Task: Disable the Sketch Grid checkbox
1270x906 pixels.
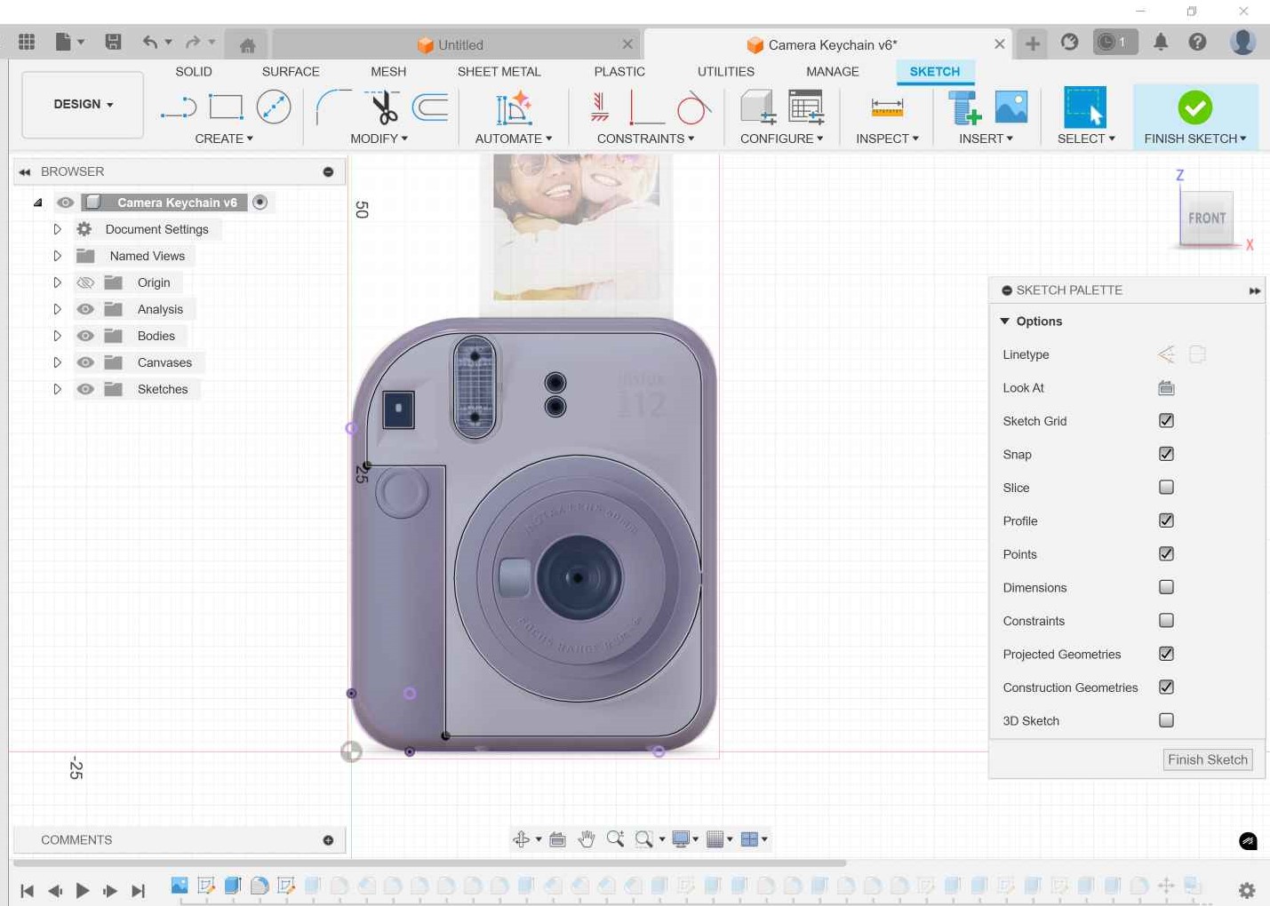Action: [1166, 421]
